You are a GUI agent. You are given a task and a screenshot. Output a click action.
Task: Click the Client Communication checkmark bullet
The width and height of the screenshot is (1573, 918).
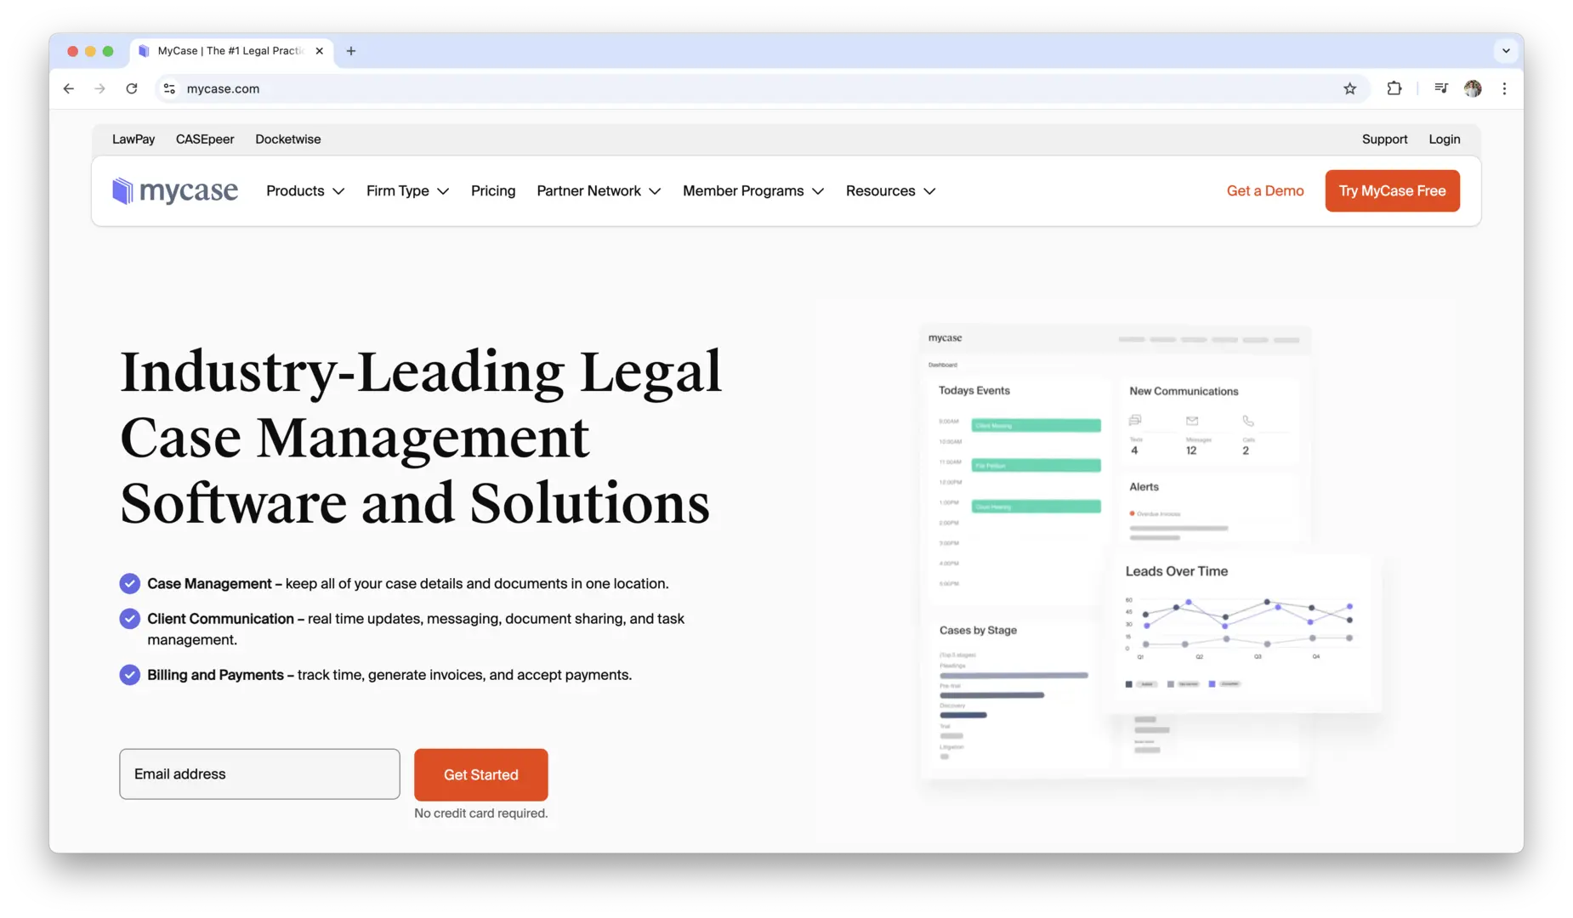tap(129, 619)
